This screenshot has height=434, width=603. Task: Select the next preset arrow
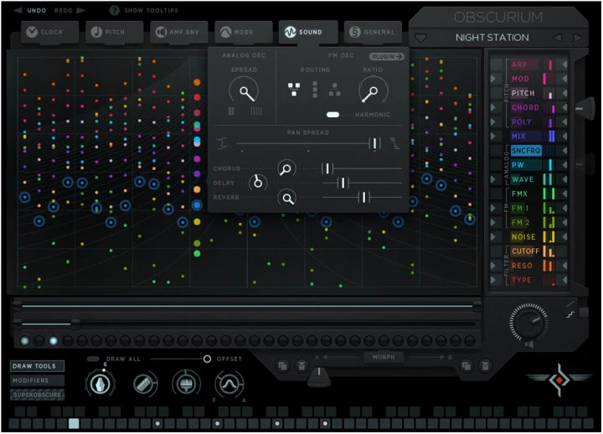click(x=577, y=38)
